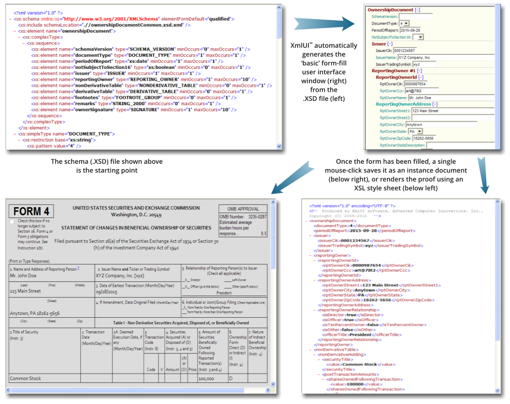This screenshot has height=404, width=510.
Task: Collapse the postTransactionAmounts node in the instance XML
Action: click(x=319, y=375)
